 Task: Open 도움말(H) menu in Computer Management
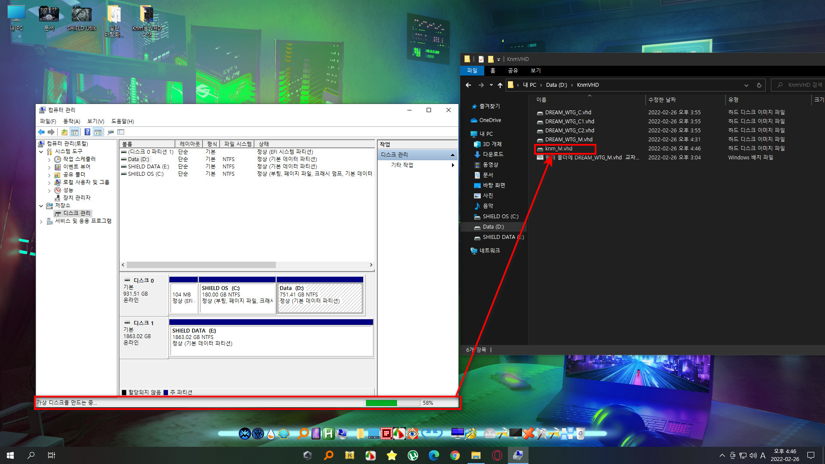[x=122, y=122]
